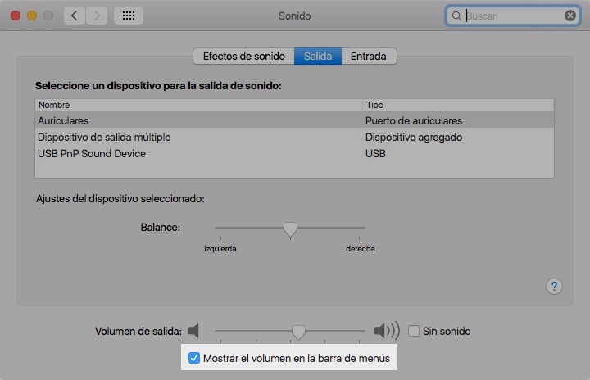
Task: Click the izquierda balance label
Action: click(x=220, y=249)
